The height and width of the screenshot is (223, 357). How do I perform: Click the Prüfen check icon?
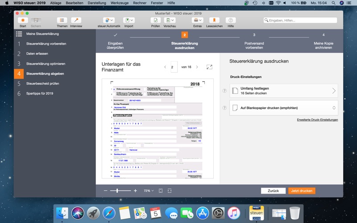(155, 21)
